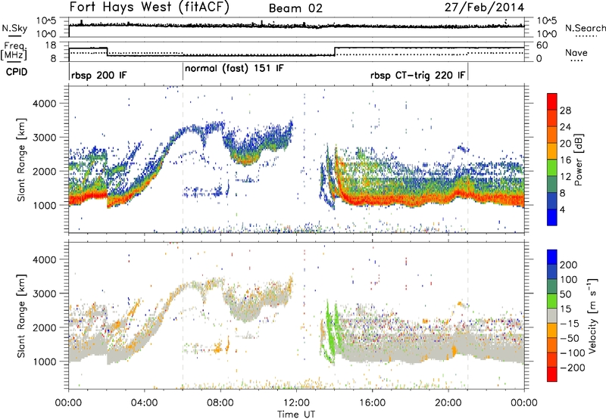
Task: Click the '2000' range tick of power panel
Action: 45,171
